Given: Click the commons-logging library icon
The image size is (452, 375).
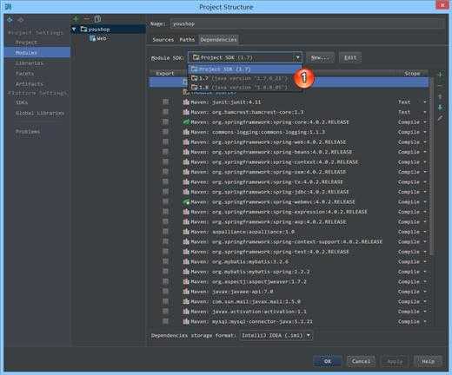Looking at the screenshot, I should [x=186, y=132].
